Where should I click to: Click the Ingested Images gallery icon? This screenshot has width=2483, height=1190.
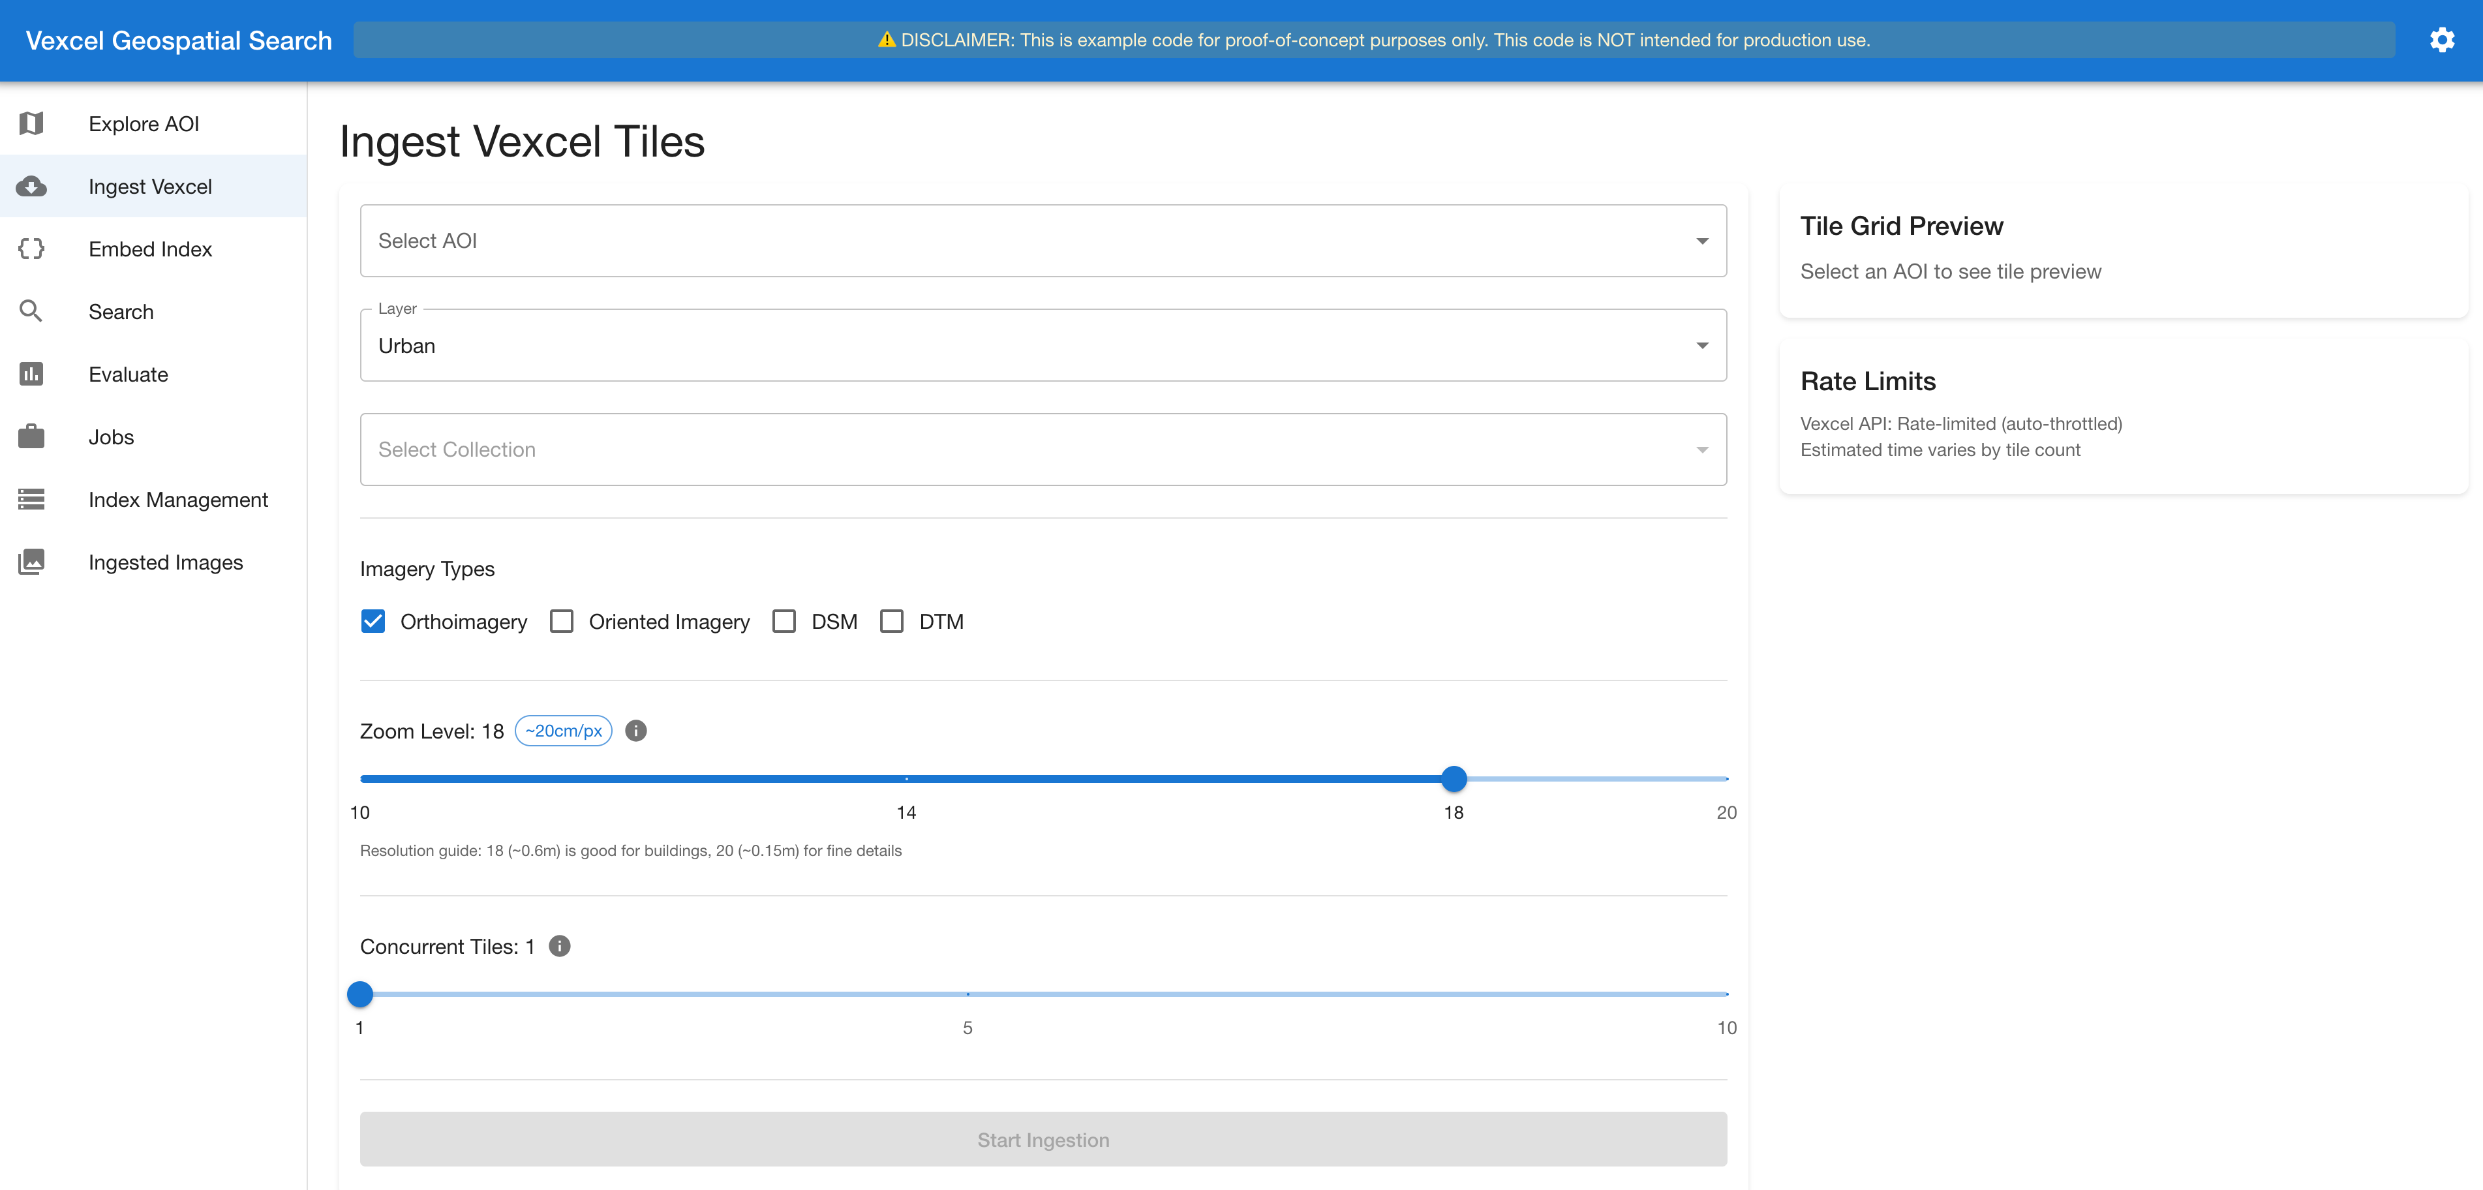31,562
